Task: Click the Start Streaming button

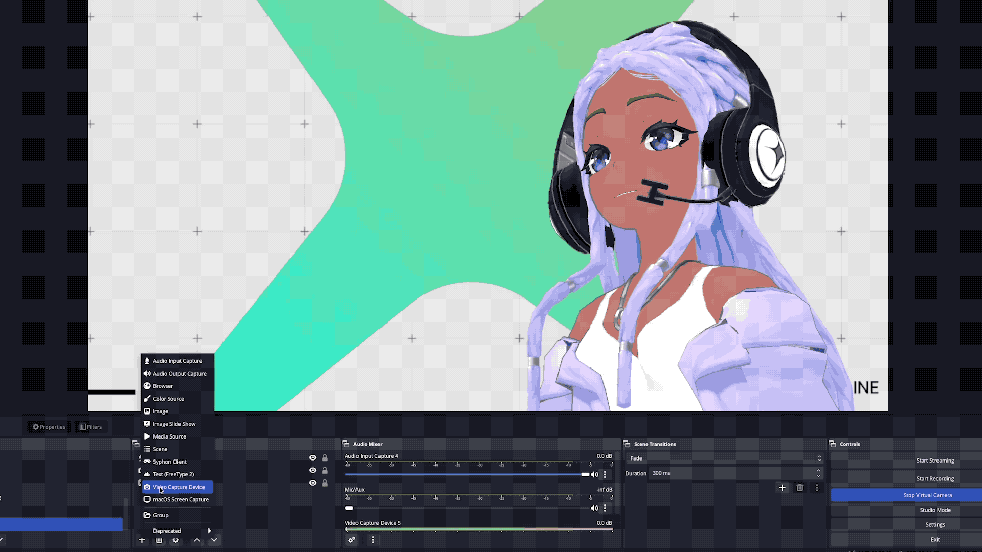Action: [x=935, y=460]
